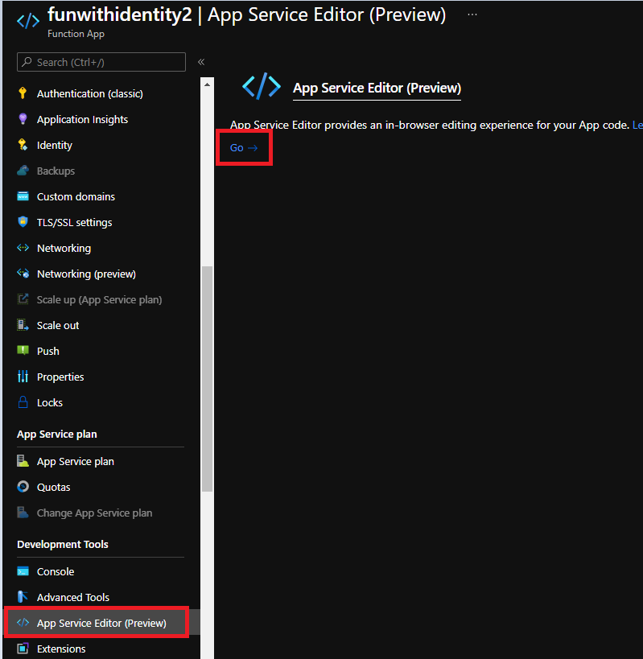Click the Extensions icon
643x659 pixels.
23,648
